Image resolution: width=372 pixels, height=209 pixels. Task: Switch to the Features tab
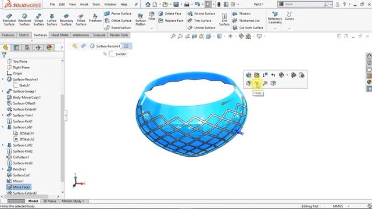pos(8,35)
